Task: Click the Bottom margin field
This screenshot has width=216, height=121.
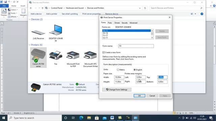Action: click(162, 82)
